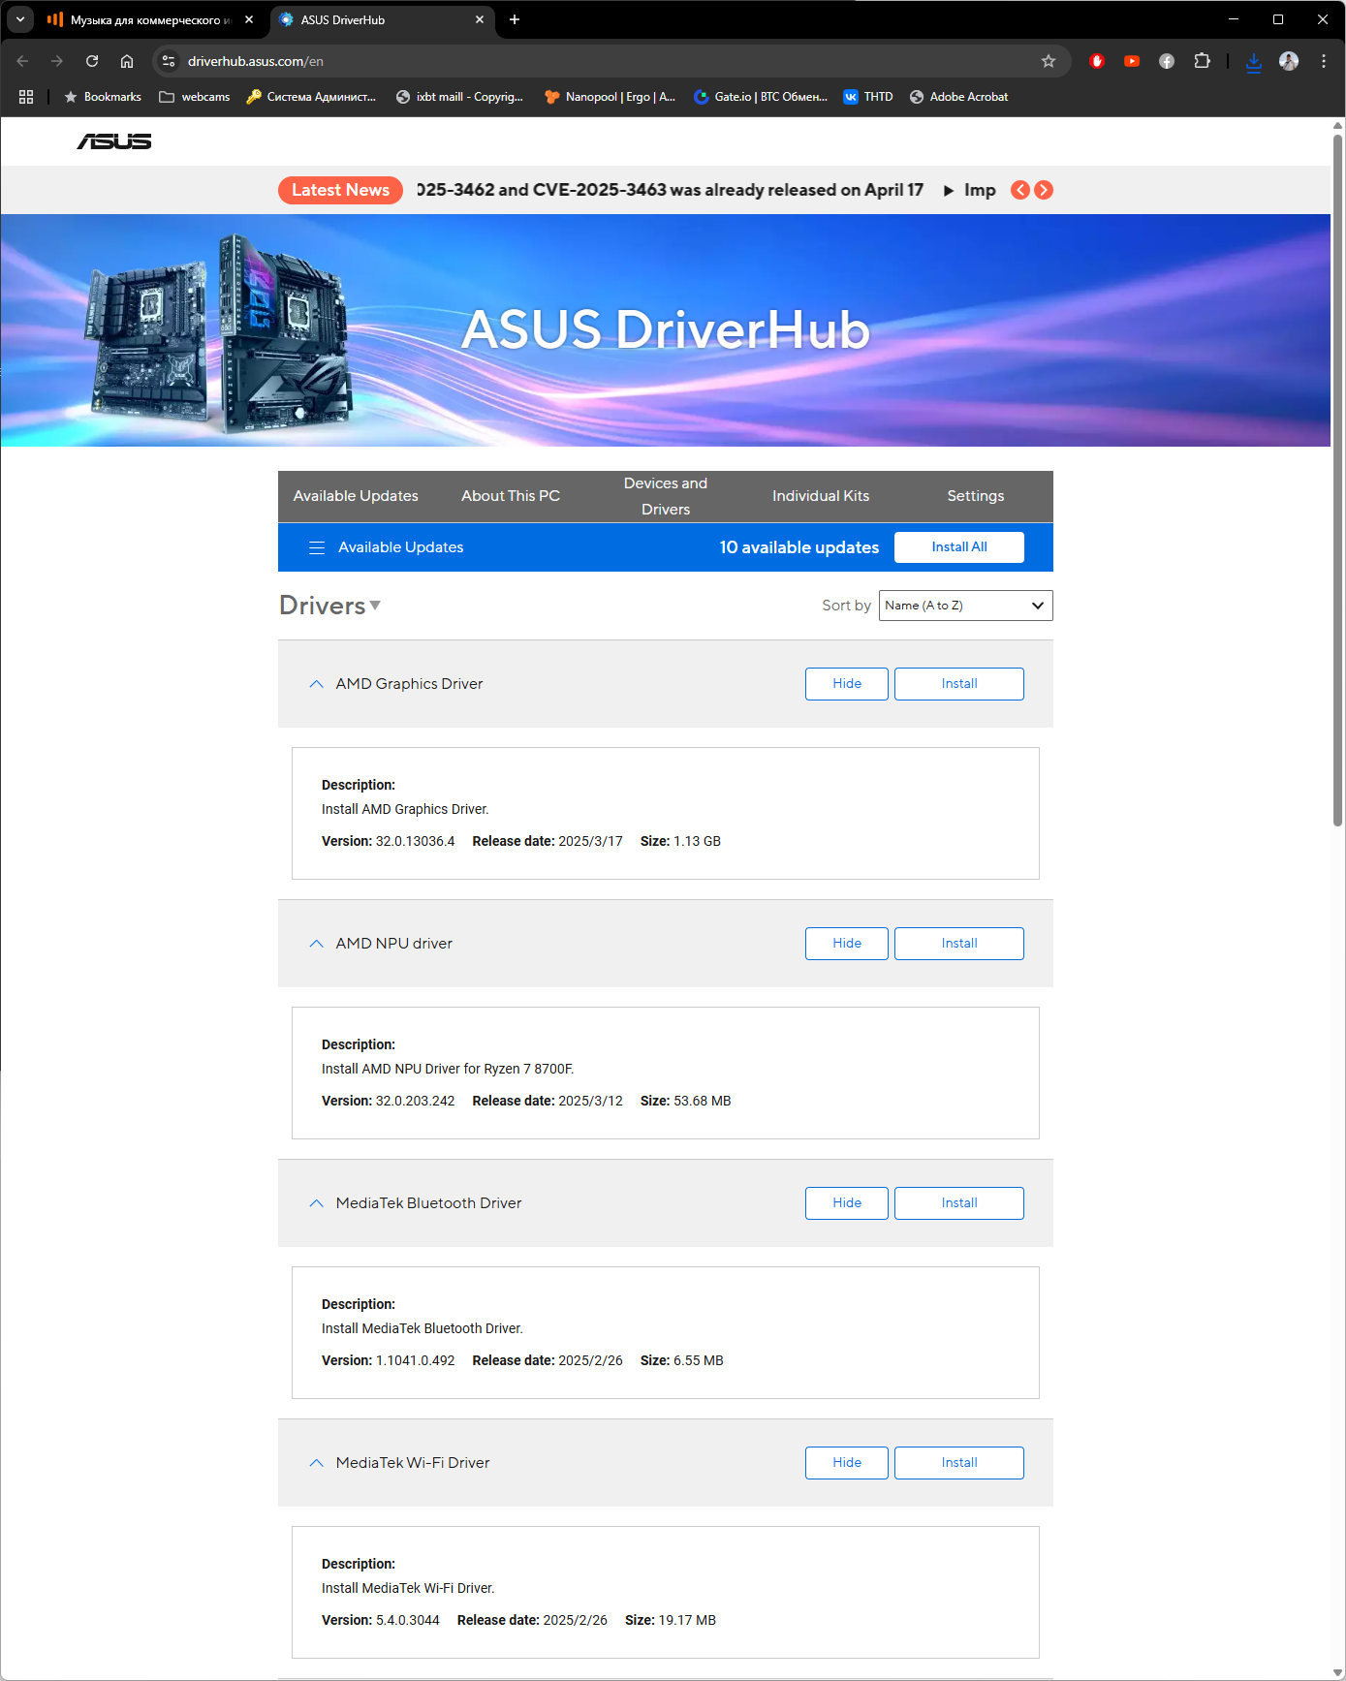Install the AMD NPU driver

pos(959,944)
